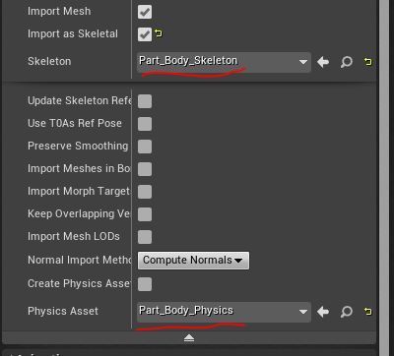The height and width of the screenshot is (356, 394).
Task: Enable Import Morph Targets checkbox
Action: point(145,192)
